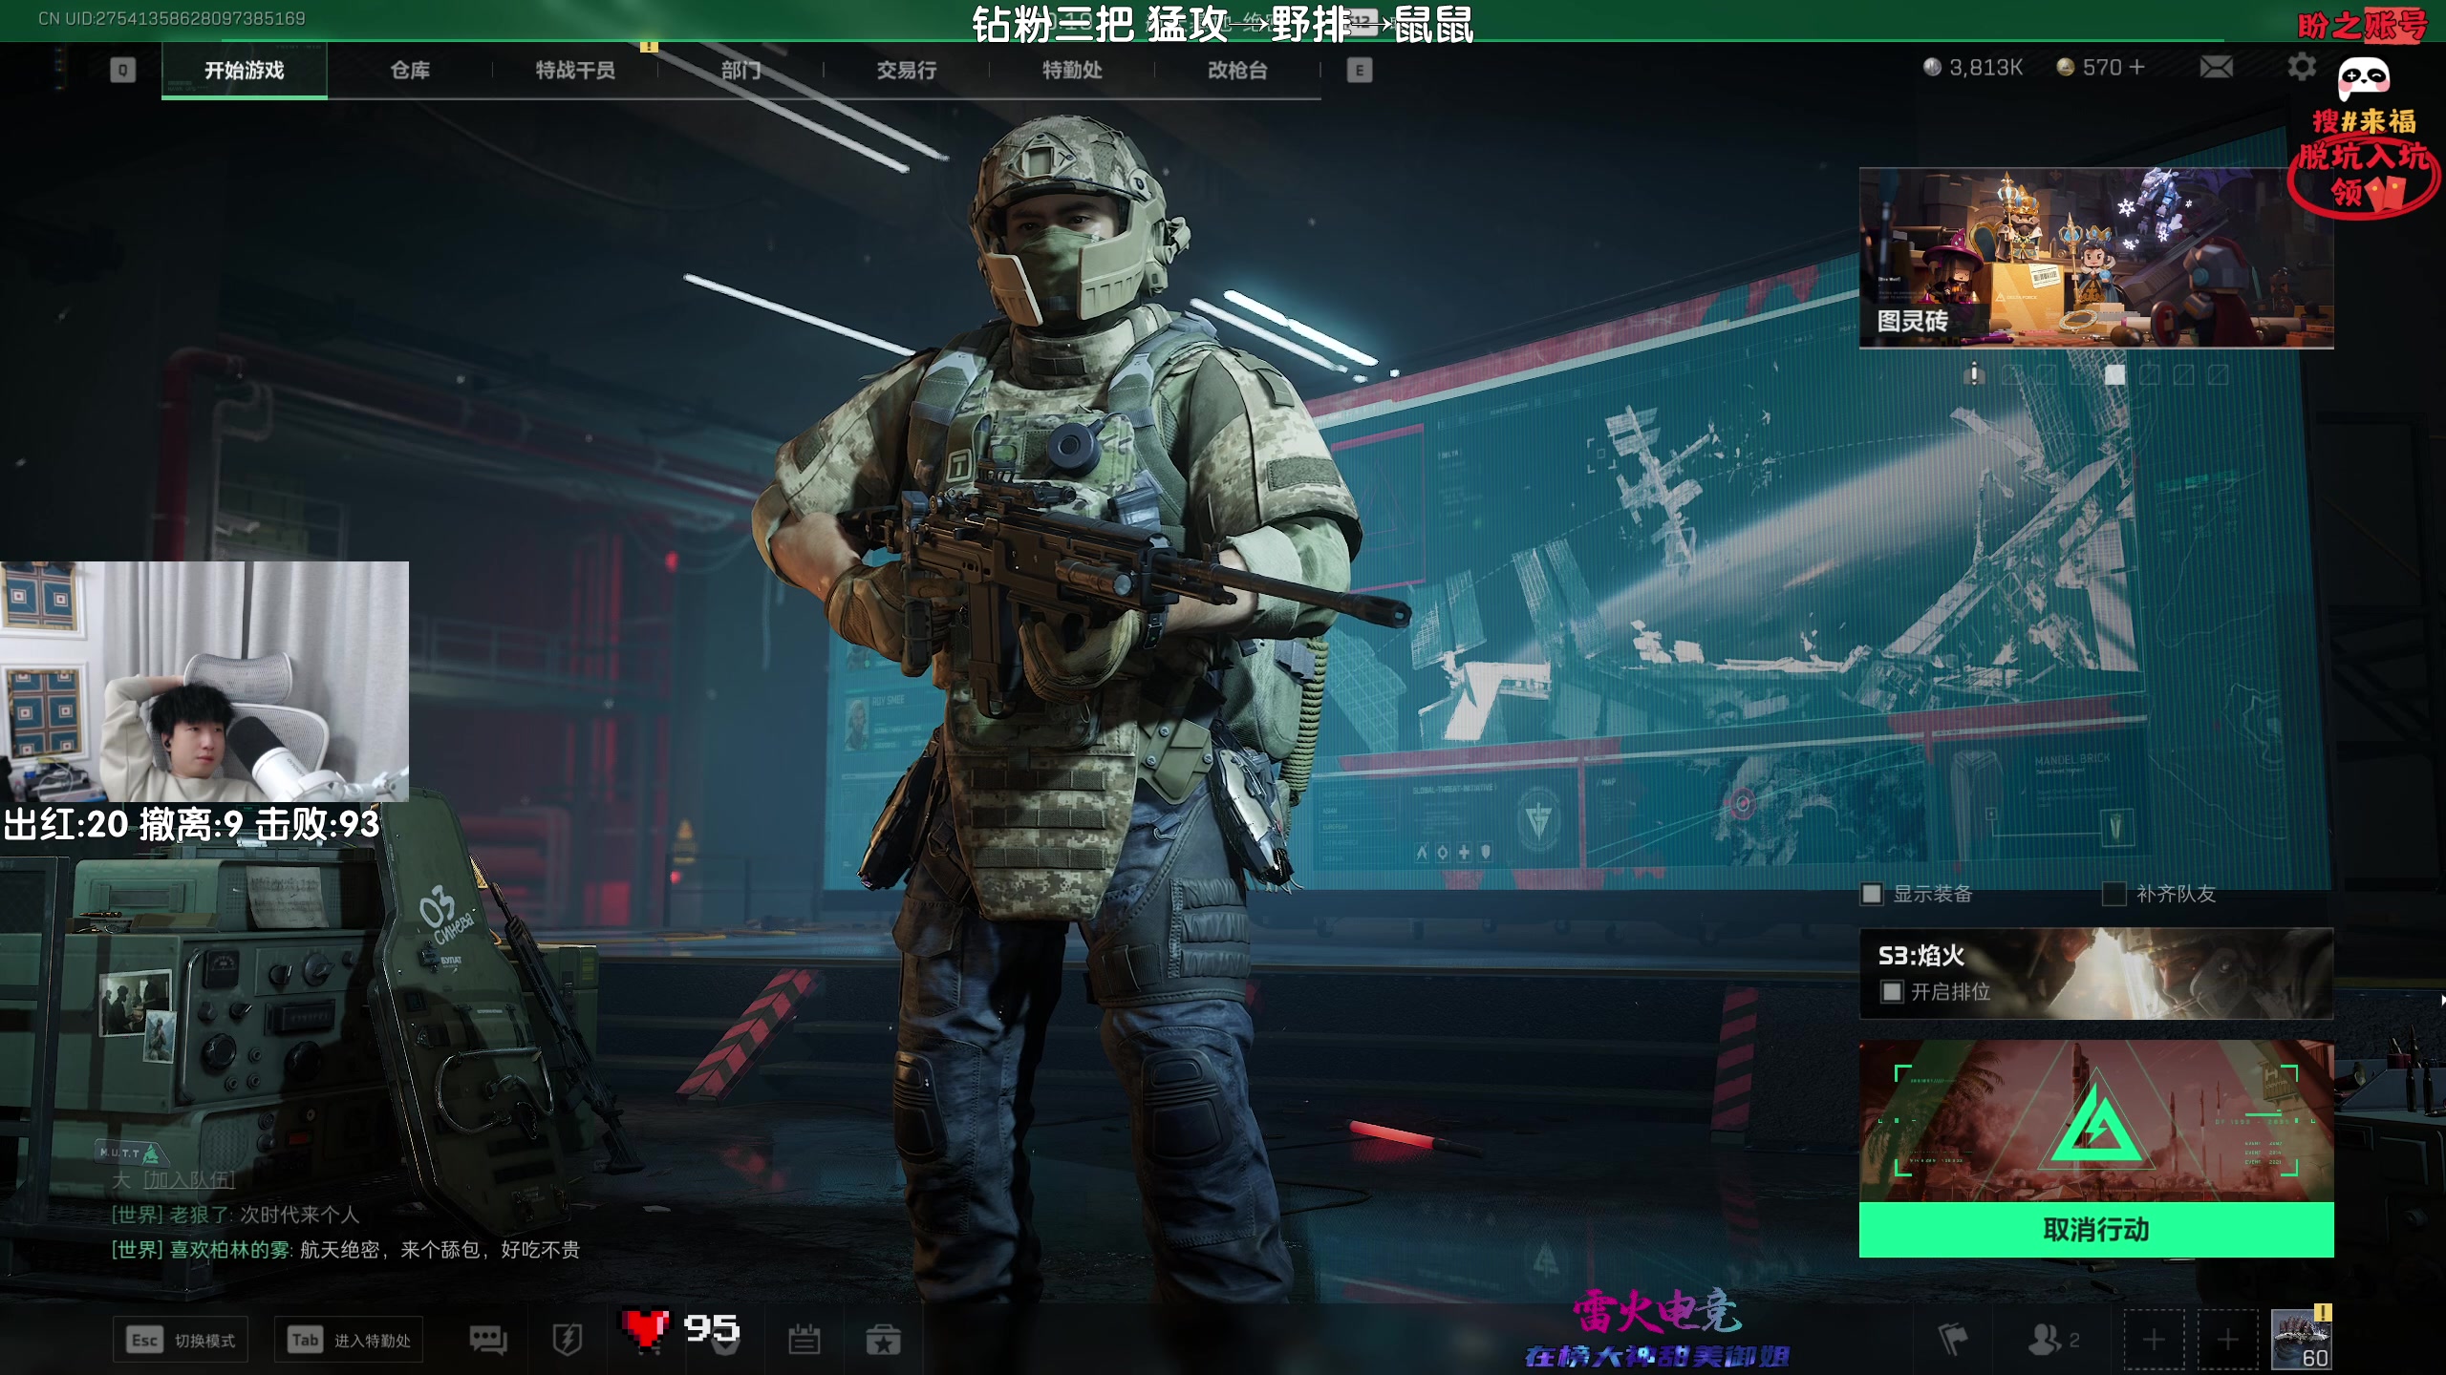
Task: Go to the 部门 tab
Action: tap(740, 70)
